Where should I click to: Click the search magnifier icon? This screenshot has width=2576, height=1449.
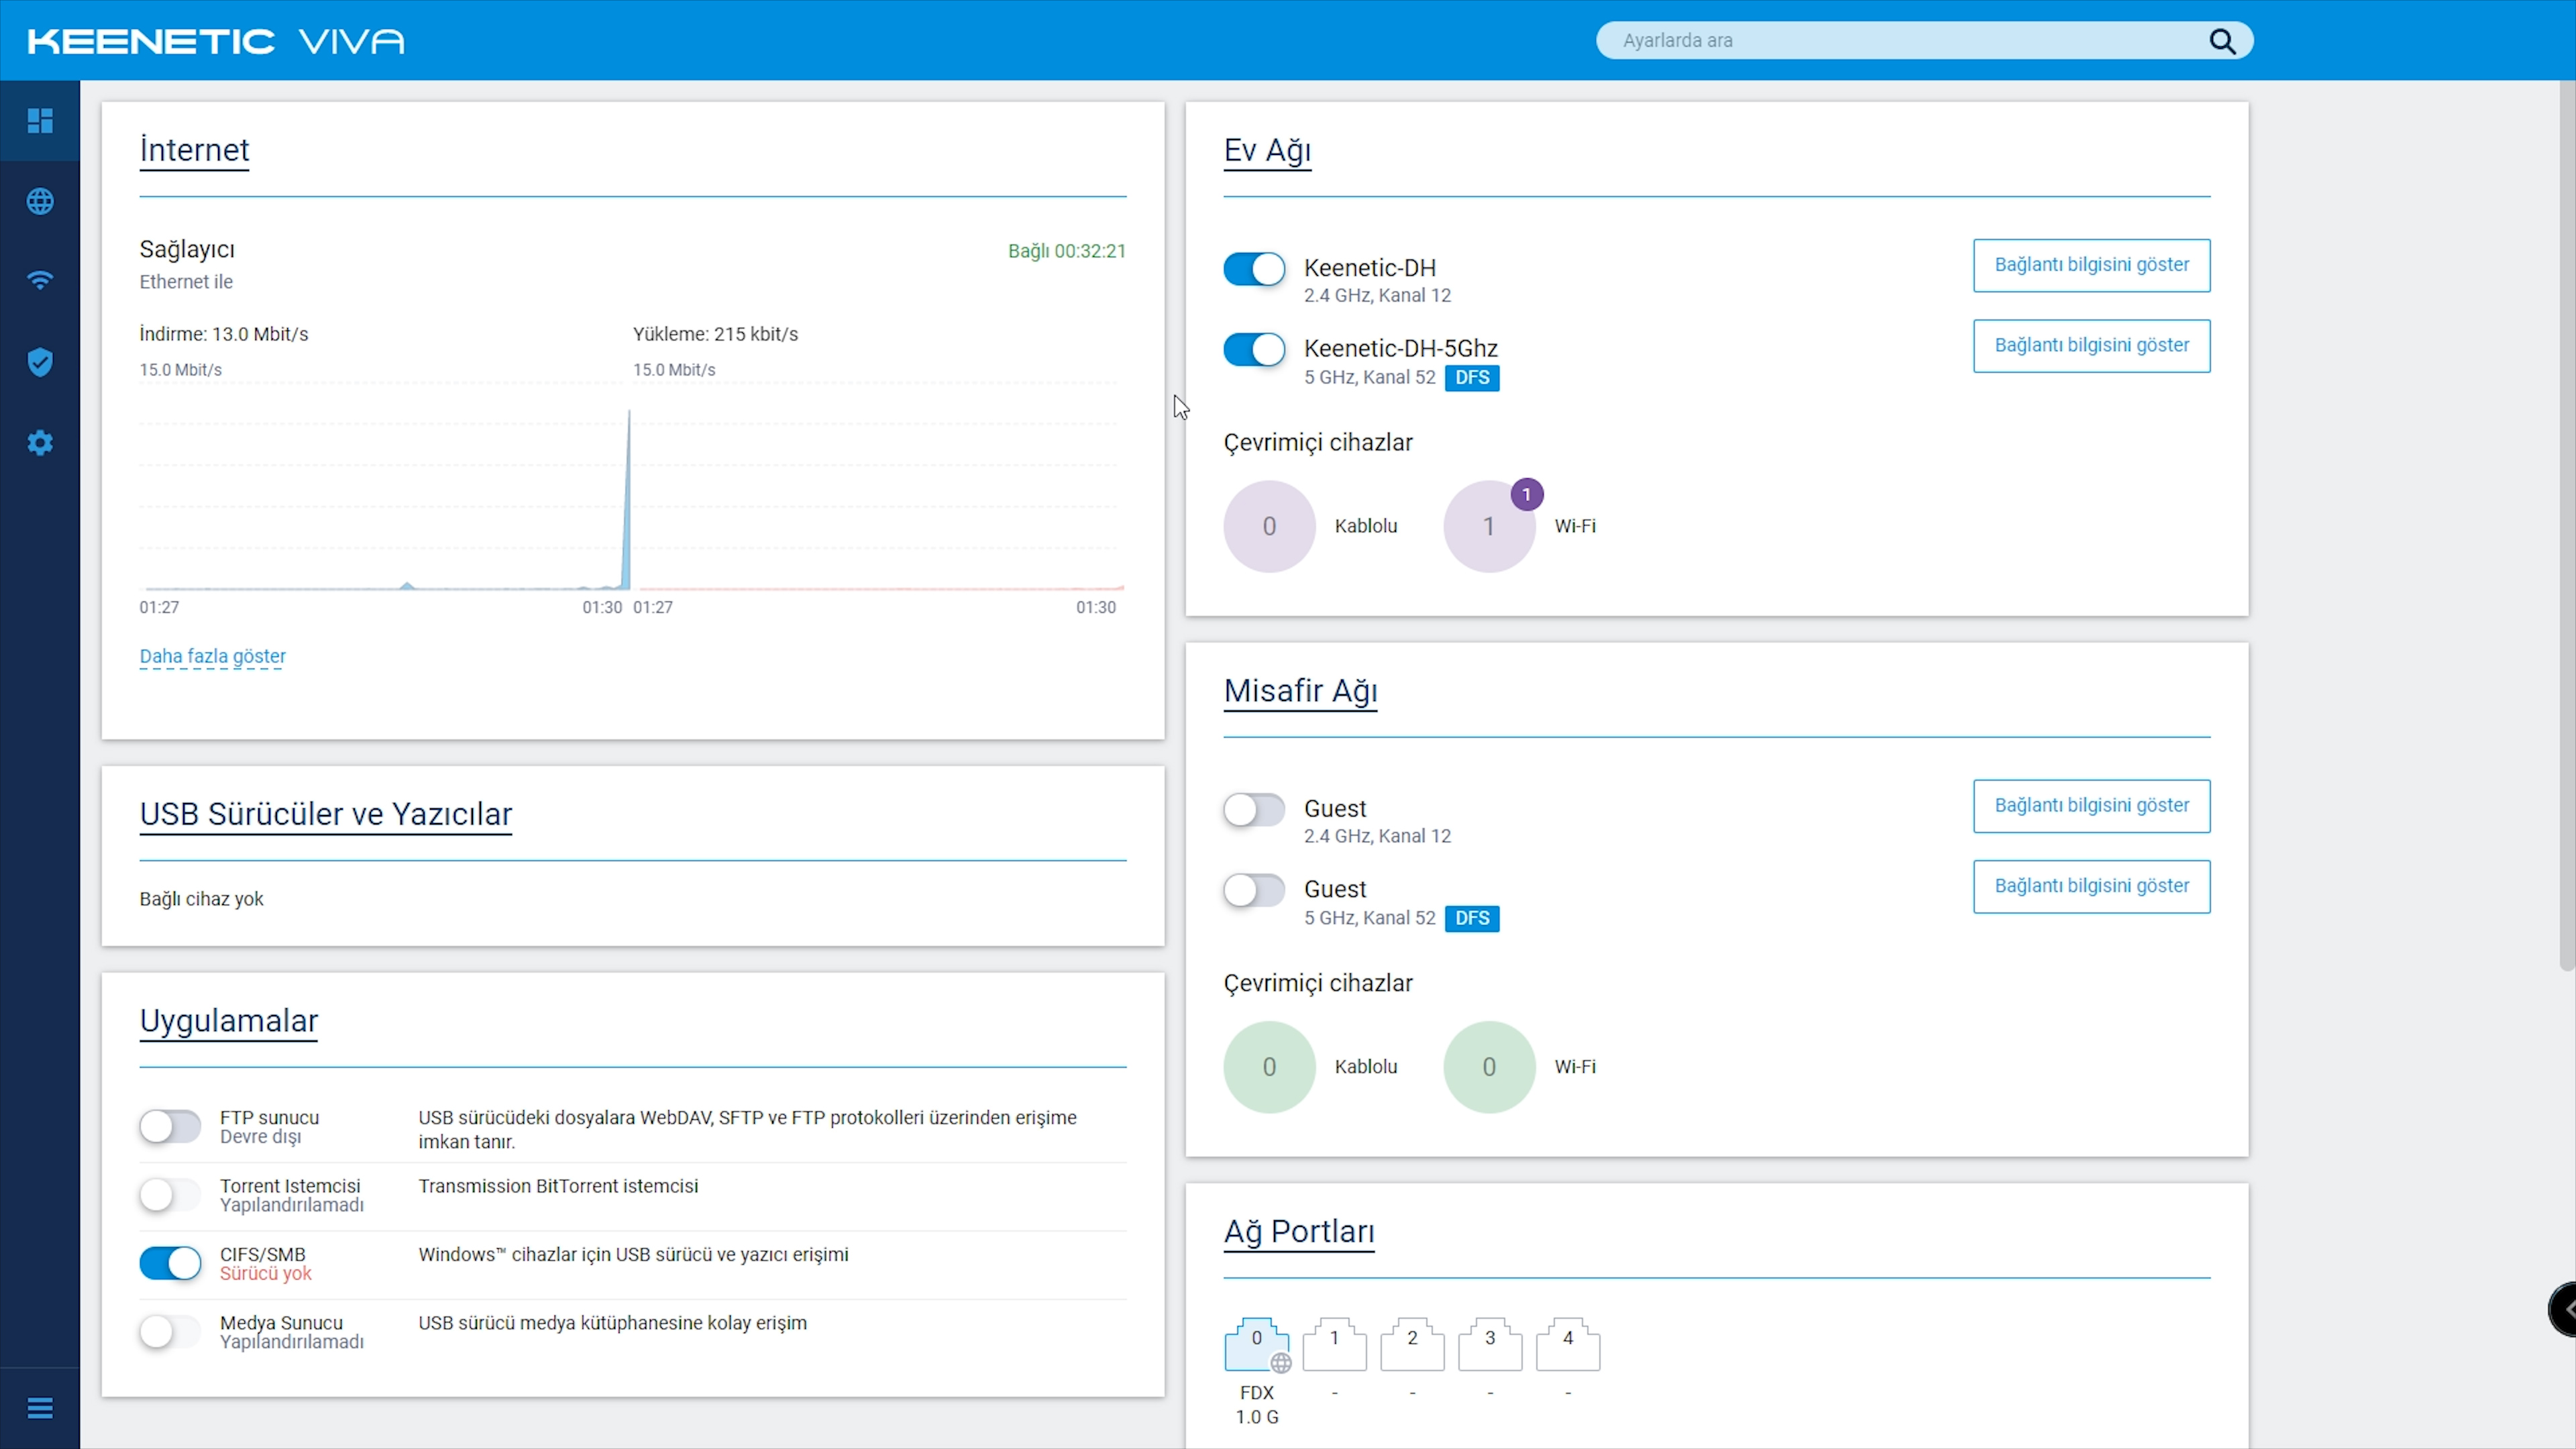pos(2222,41)
